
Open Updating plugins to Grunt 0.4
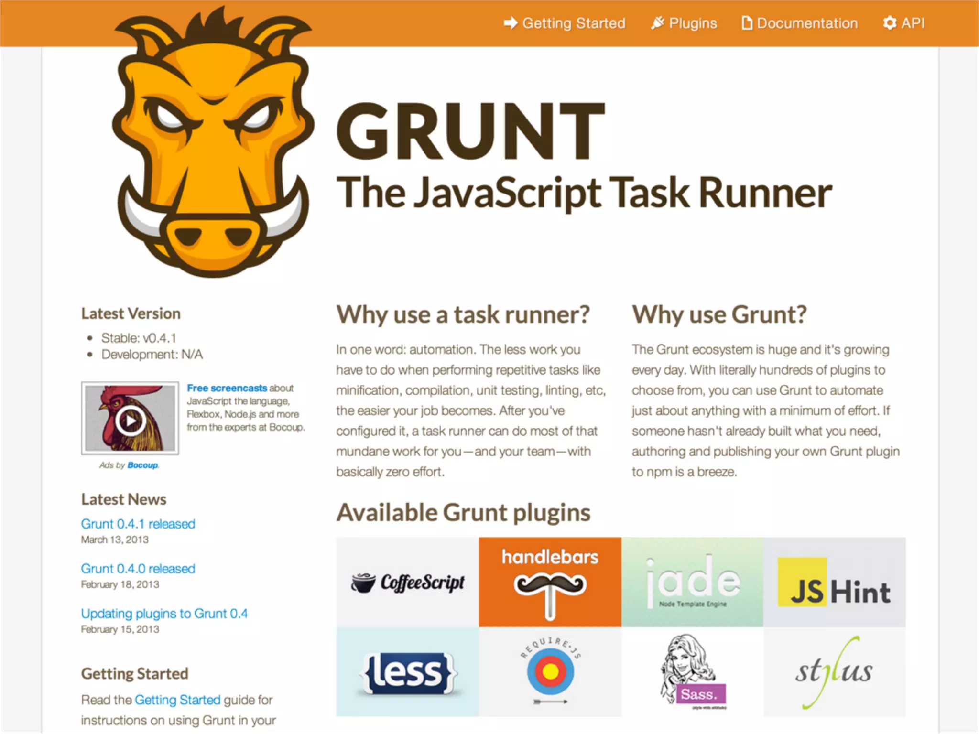(x=164, y=614)
